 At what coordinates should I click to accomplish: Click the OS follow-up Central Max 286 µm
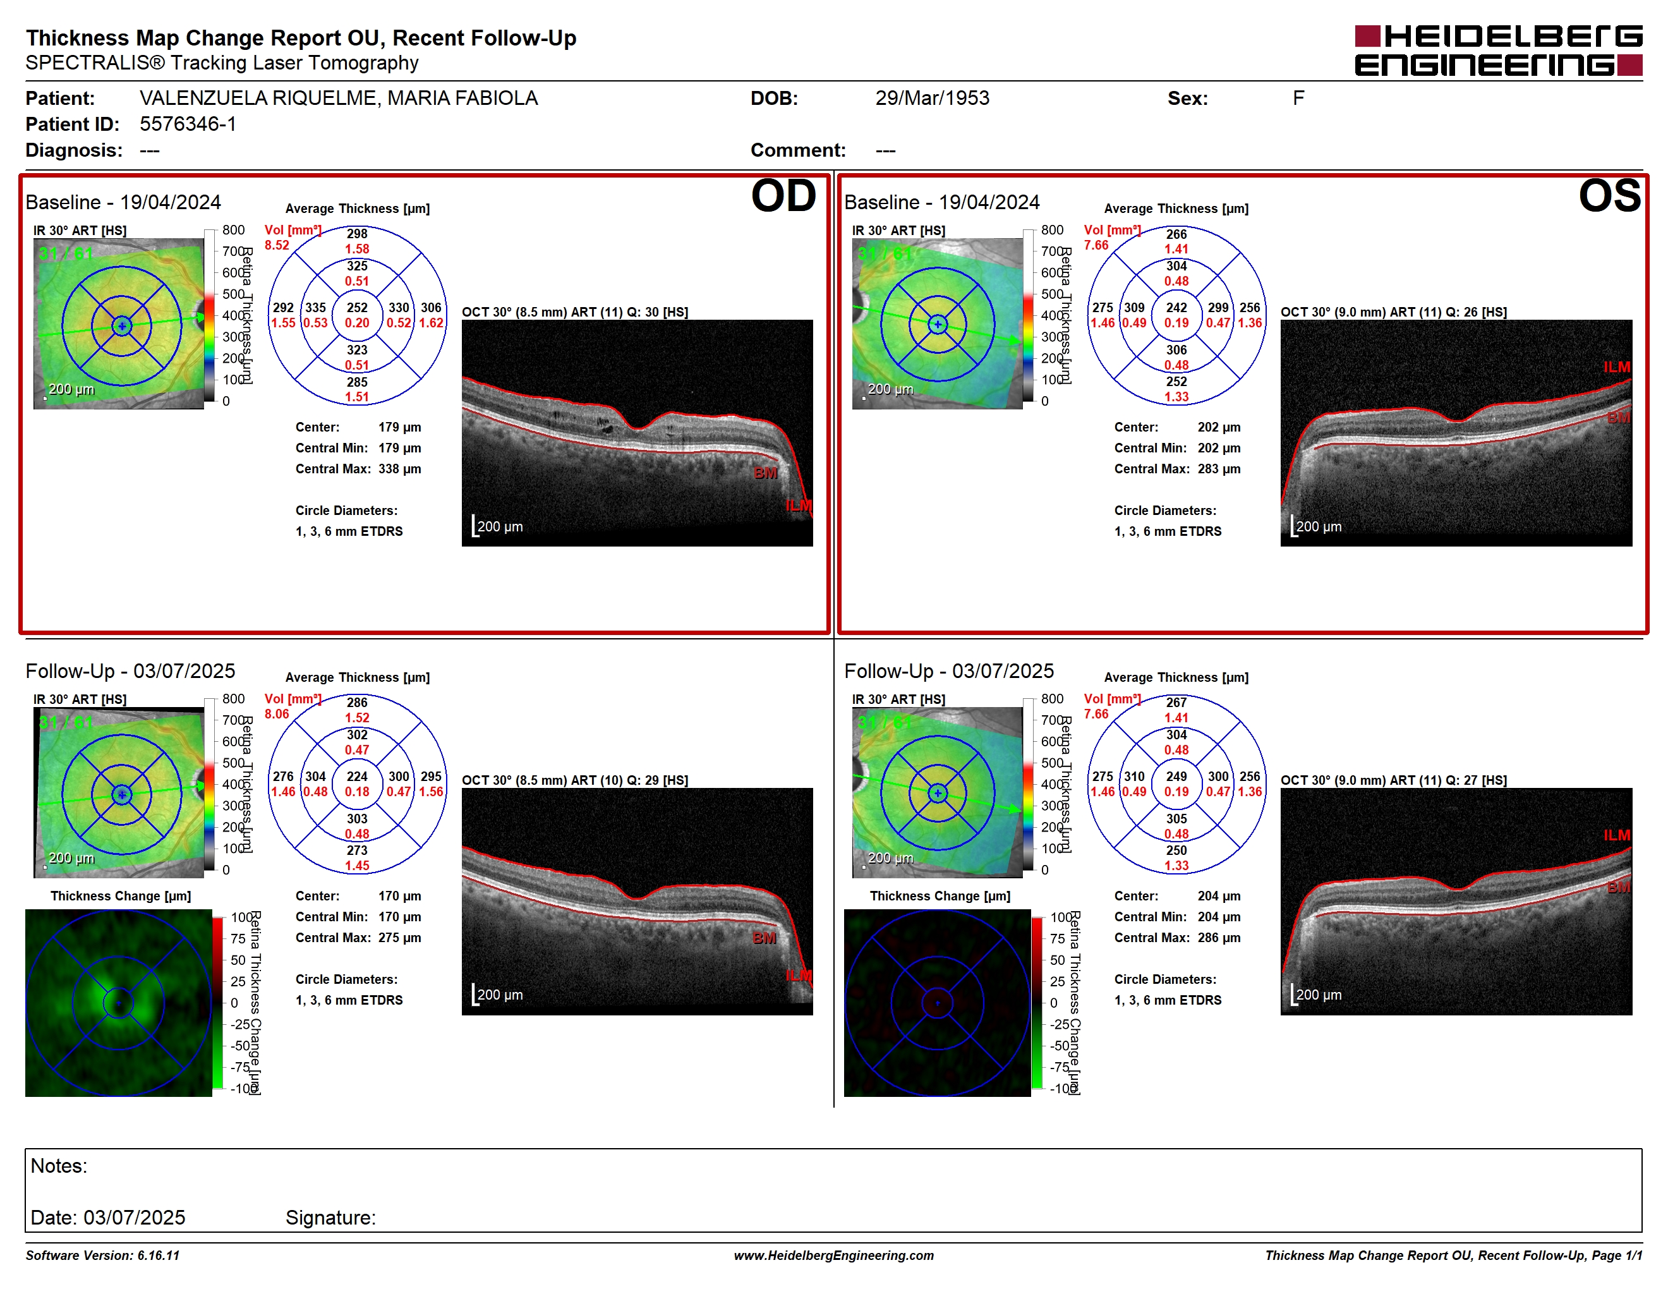1177,938
